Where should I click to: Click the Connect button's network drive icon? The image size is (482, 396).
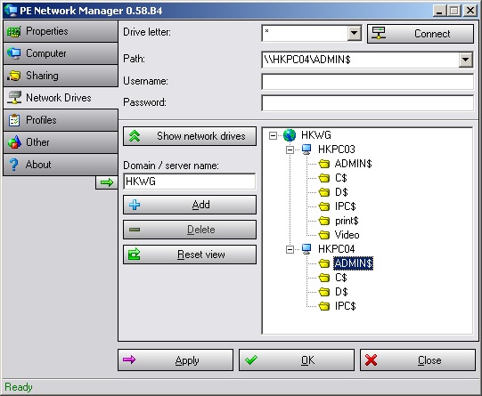pyautogui.click(x=379, y=33)
